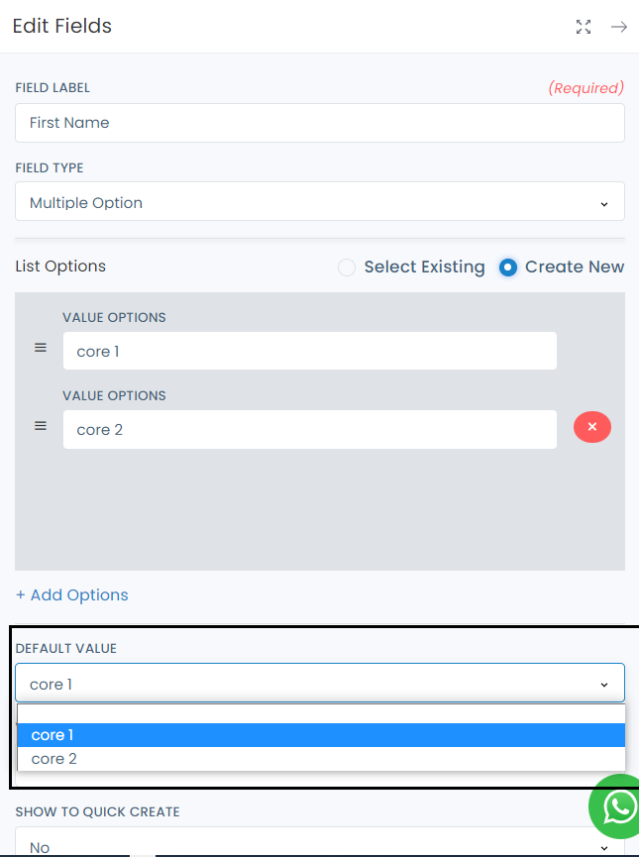This screenshot has height=857, width=639.
Task: Click the drag handle beside core 2
Action: click(41, 426)
